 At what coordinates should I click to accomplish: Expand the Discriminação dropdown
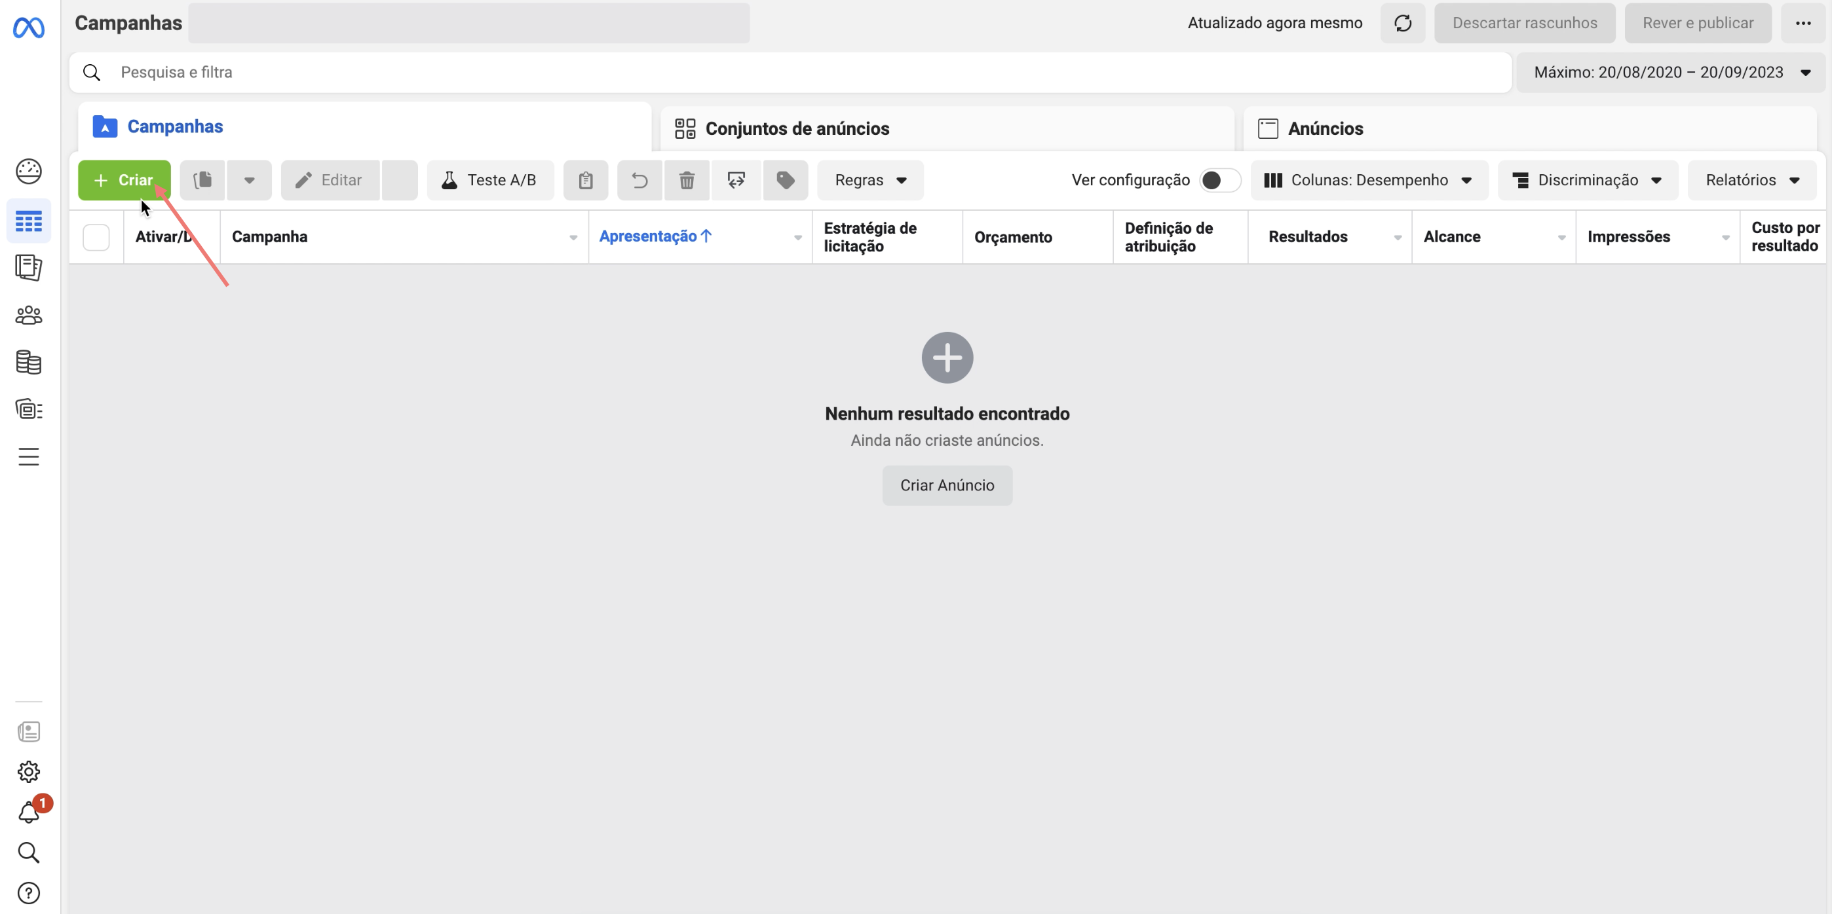click(1588, 181)
